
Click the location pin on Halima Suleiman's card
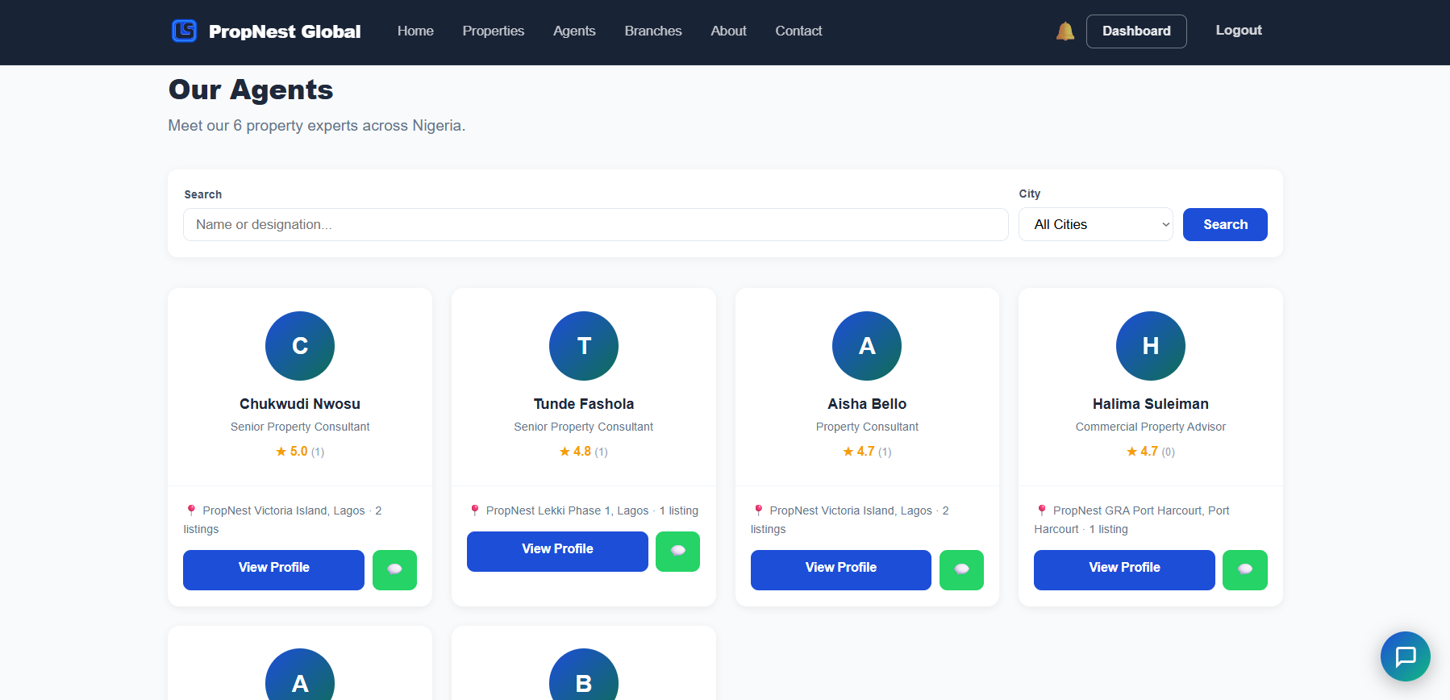point(1042,510)
